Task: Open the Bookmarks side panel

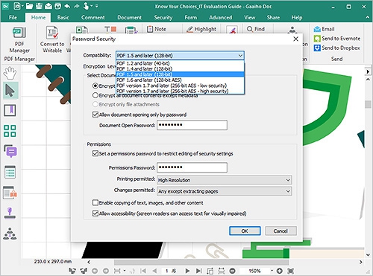Action: [x=10, y=110]
